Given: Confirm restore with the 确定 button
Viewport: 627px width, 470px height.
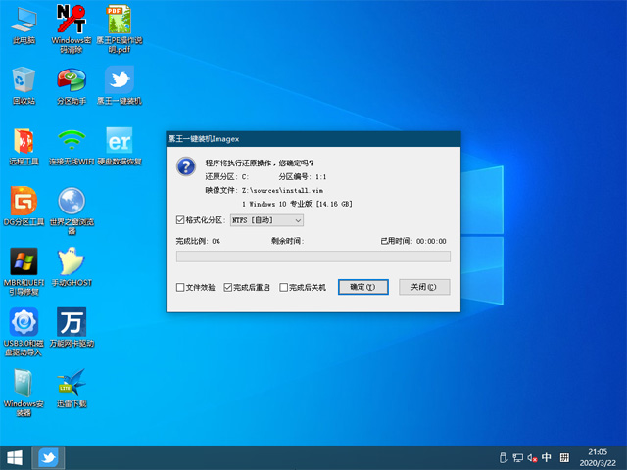Looking at the screenshot, I should 363,287.
